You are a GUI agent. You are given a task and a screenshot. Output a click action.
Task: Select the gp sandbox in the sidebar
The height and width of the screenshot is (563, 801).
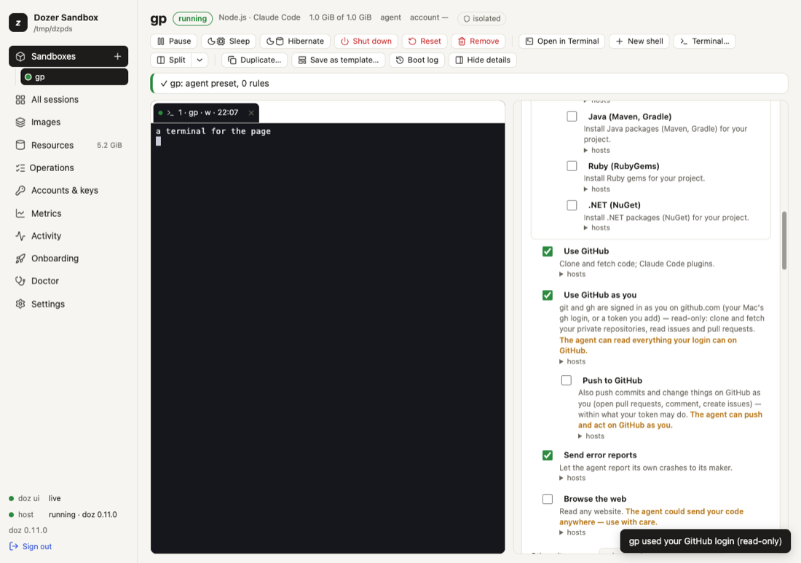coord(74,76)
